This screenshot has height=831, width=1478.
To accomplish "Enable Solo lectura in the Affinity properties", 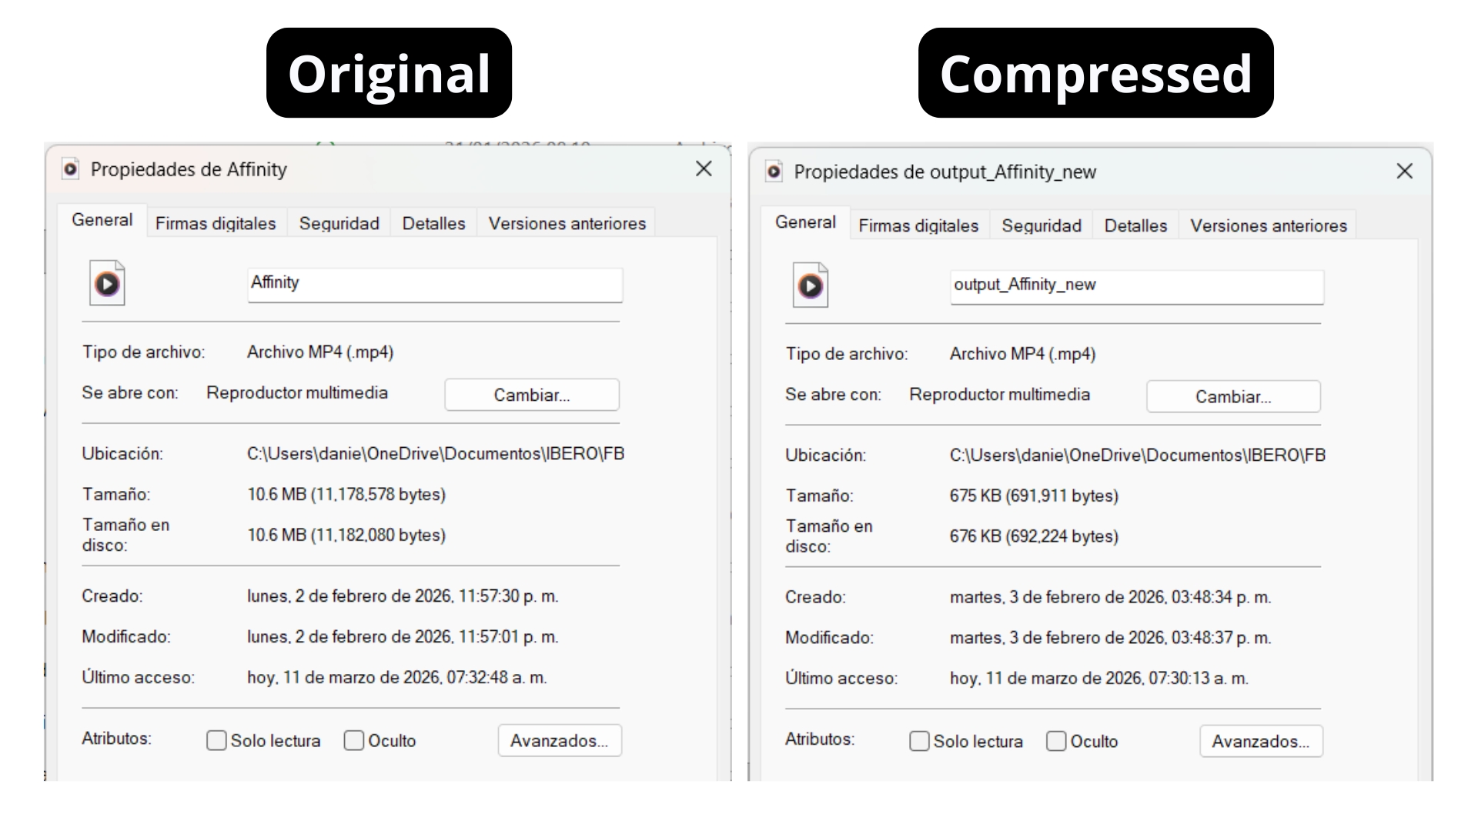I will click(x=216, y=740).
